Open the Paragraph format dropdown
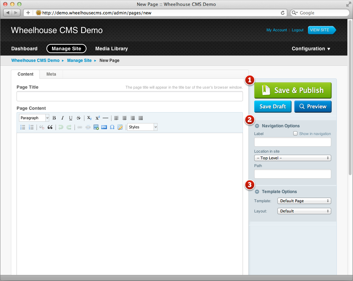 [x=34, y=118]
